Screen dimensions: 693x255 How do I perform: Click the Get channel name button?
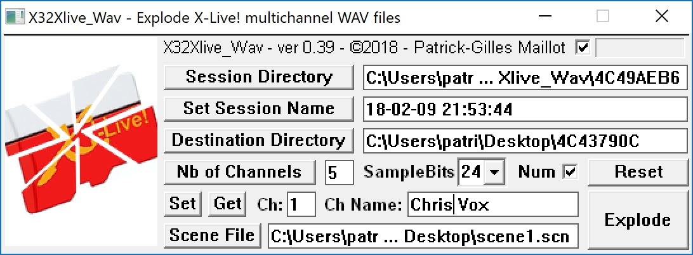227,204
